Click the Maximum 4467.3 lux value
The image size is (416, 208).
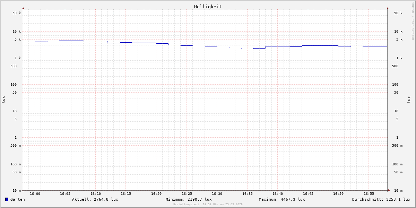point(282,199)
